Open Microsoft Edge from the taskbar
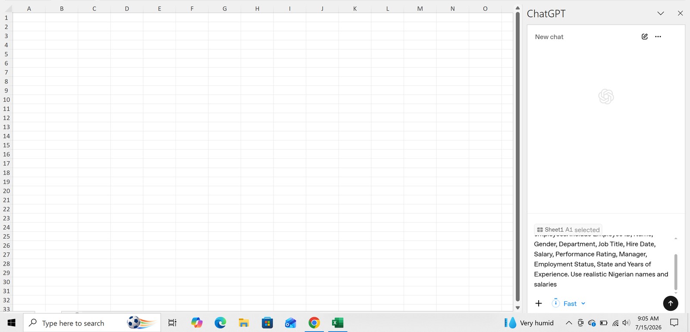The width and height of the screenshot is (690, 332). (220, 323)
